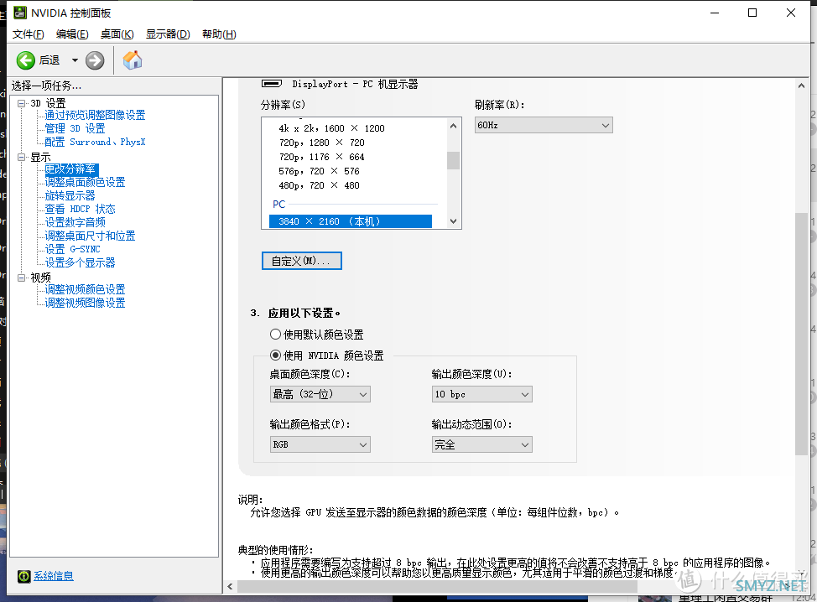Click the main panel scroll-up arrow
This screenshot has width=817, height=602.
click(801, 86)
